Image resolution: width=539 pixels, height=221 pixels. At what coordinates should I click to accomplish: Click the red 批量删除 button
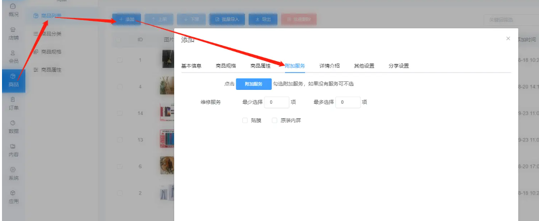299,19
